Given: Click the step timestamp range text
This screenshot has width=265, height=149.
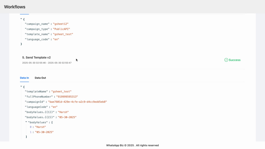Looking at the screenshot, I should point(47,63).
